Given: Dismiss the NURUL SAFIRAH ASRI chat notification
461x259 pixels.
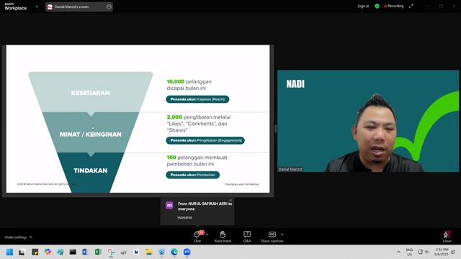Looking at the screenshot, I should (x=230, y=200).
